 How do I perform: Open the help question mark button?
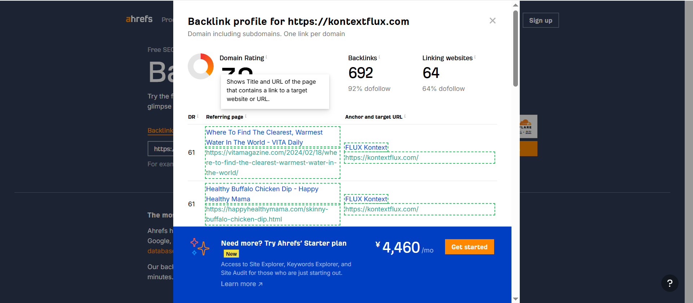tap(670, 283)
